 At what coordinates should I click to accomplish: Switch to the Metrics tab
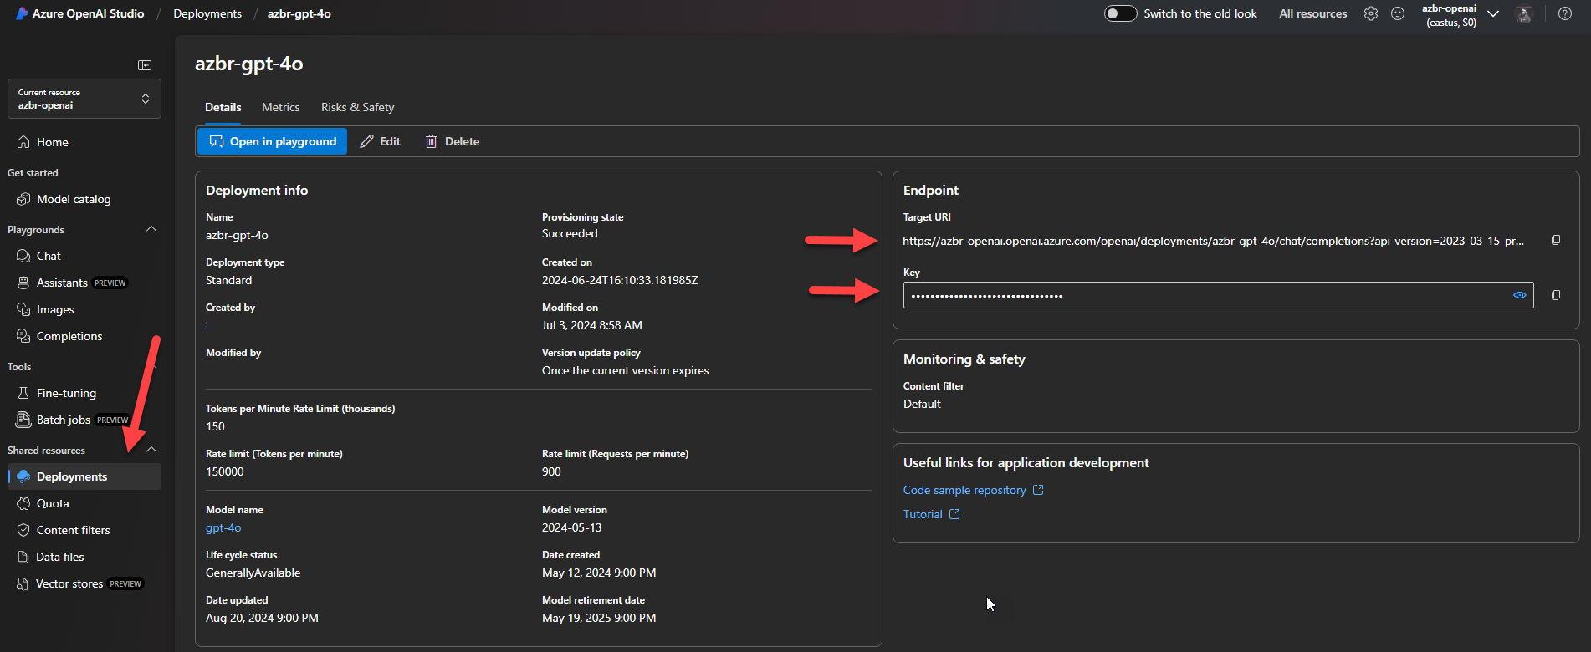point(280,107)
